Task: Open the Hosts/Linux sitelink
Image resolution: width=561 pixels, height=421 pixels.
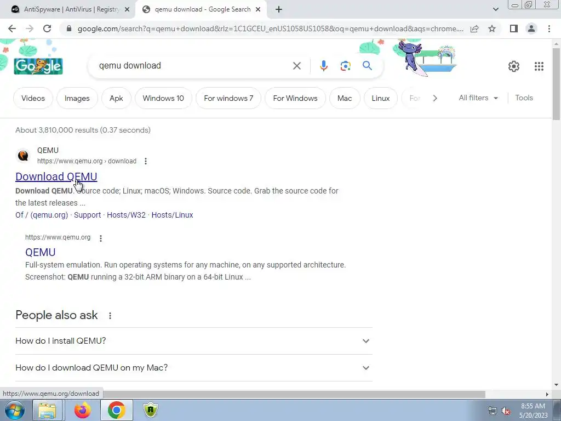Action: coord(172,215)
